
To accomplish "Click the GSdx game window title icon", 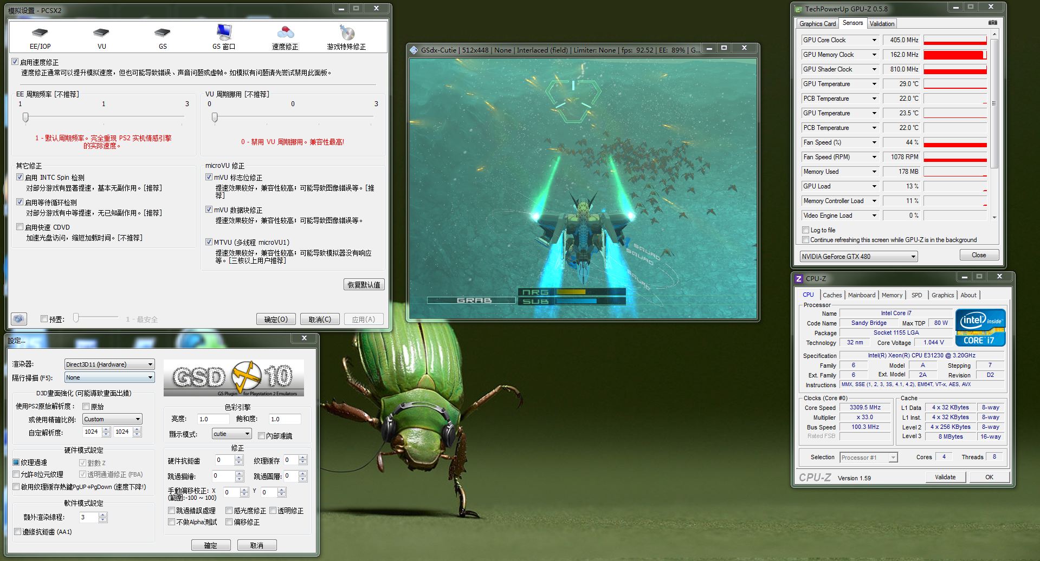I will pos(414,50).
